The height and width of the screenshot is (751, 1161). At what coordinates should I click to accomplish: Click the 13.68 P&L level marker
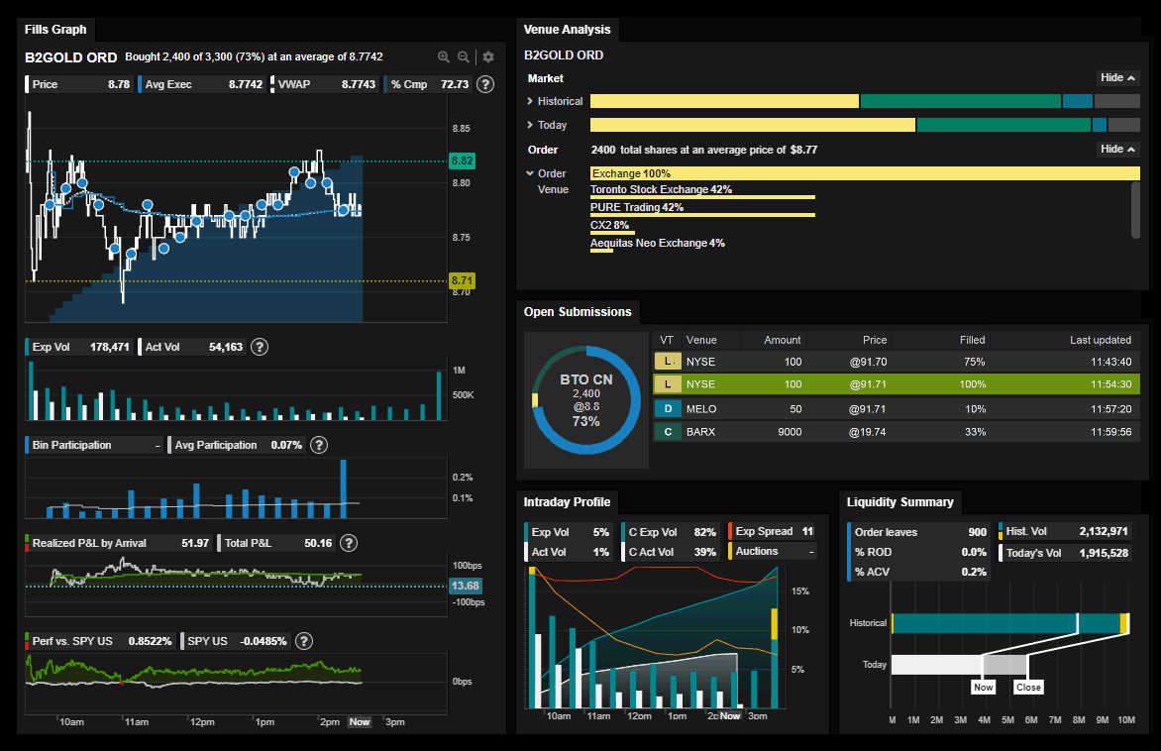click(x=466, y=586)
